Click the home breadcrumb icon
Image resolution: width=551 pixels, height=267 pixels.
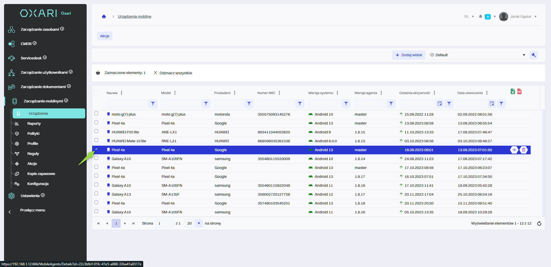pyautogui.click(x=104, y=17)
